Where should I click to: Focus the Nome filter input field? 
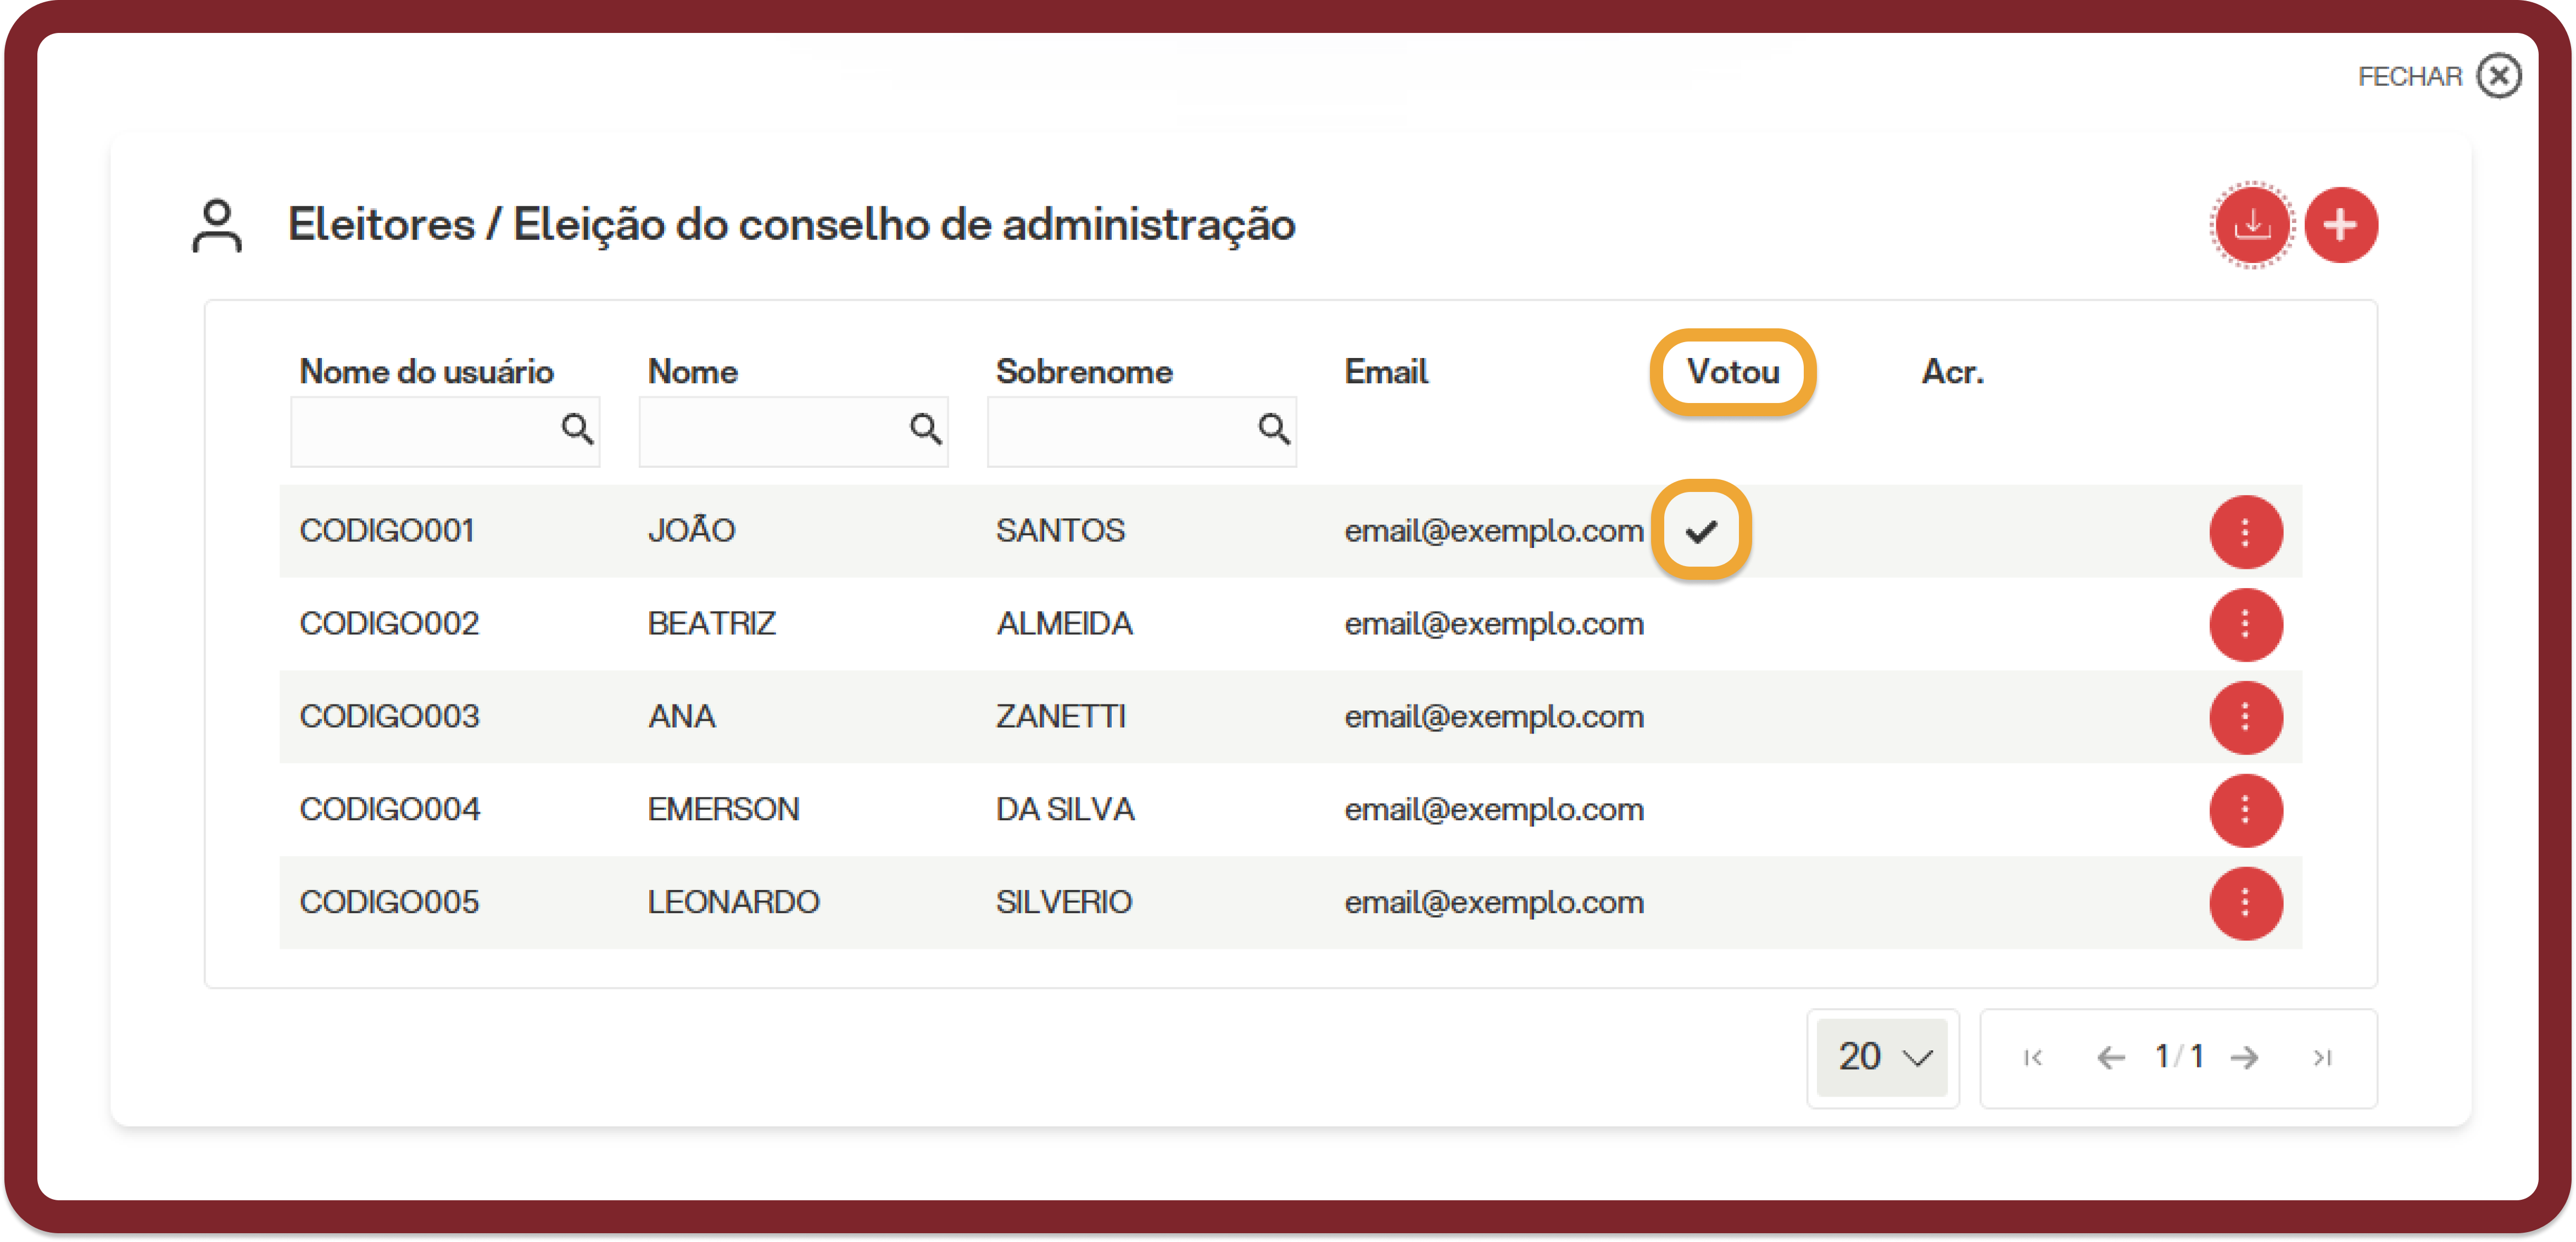[793, 431]
